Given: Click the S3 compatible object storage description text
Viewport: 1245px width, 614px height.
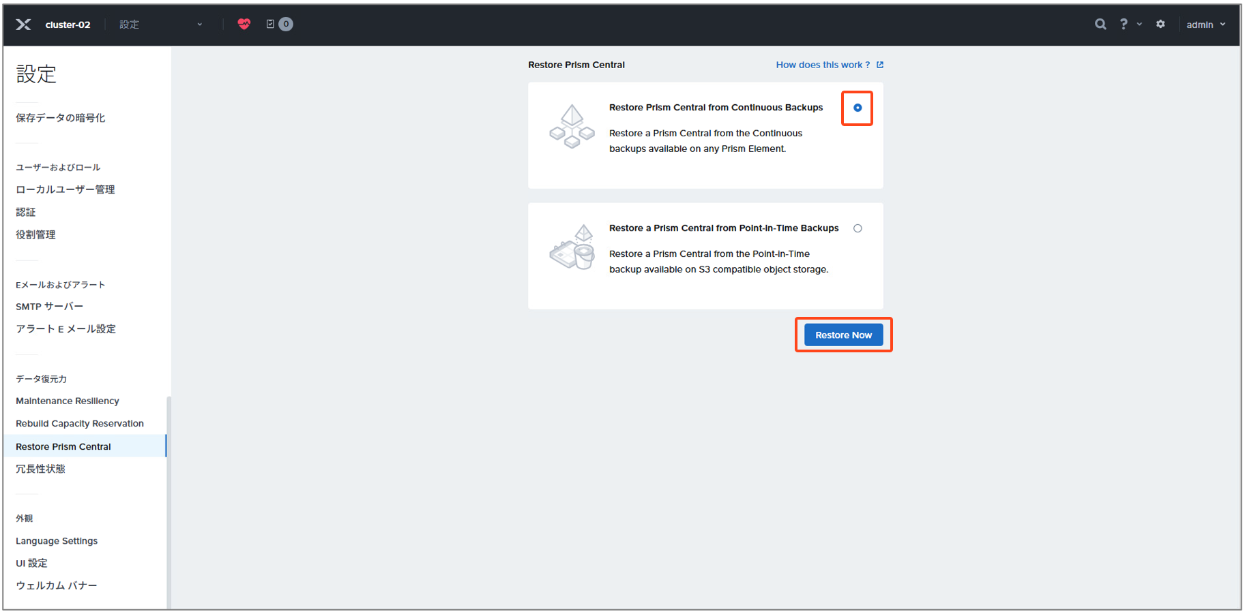Looking at the screenshot, I should pos(719,262).
